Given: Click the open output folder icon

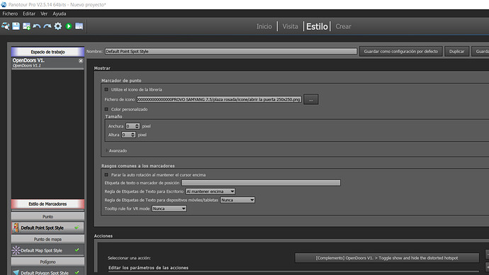Looking at the screenshot, I should pos(79,26).
